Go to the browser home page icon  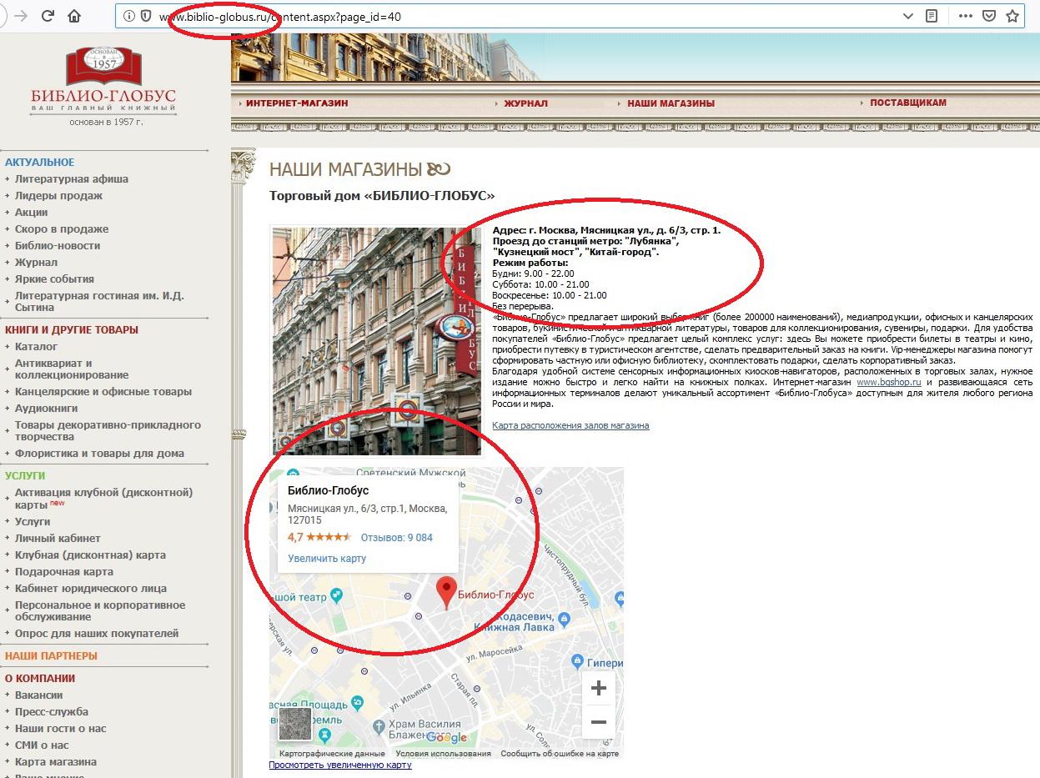coord(74,16)
